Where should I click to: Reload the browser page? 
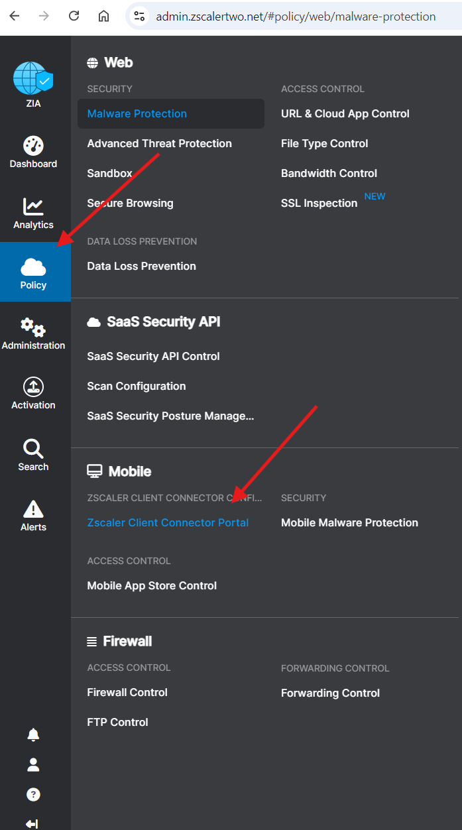pyautogui.click(x=74, y=16)
